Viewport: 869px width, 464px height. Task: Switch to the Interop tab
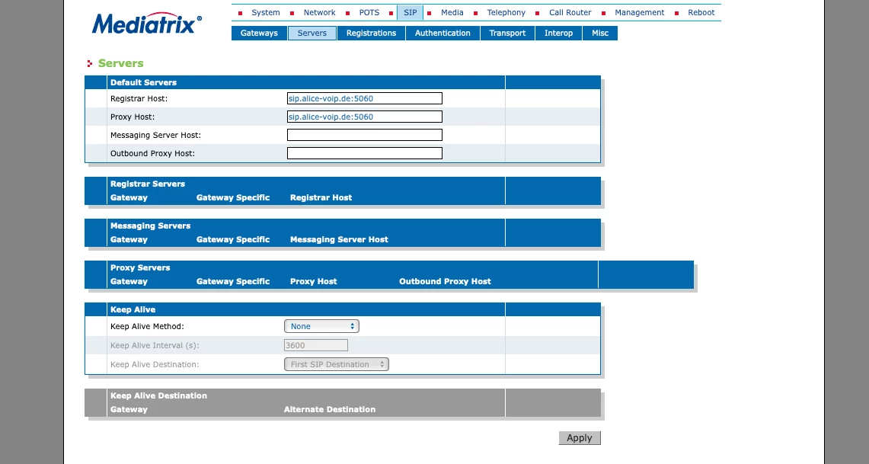coord(559,34)
